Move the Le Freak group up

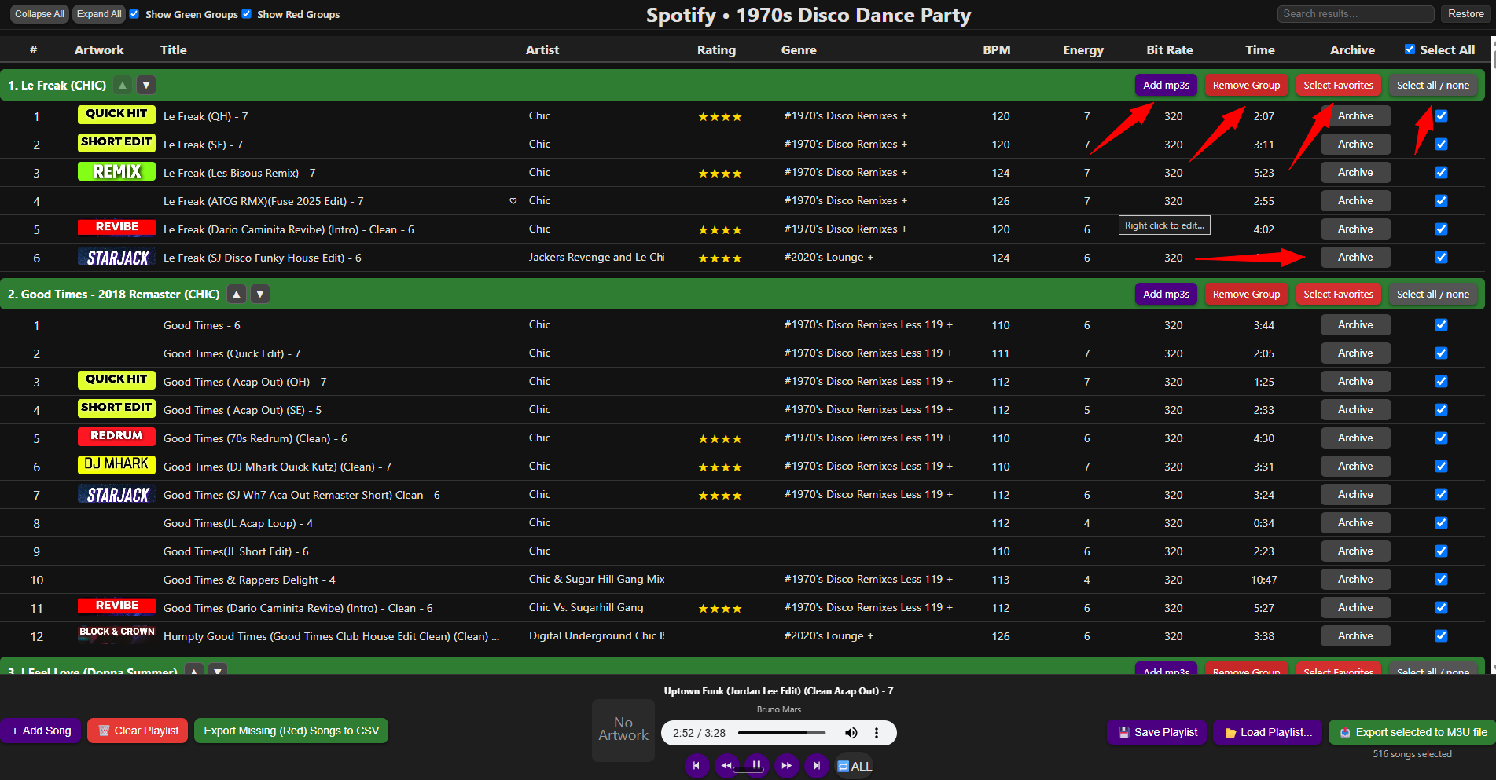[x=123, y=85]
